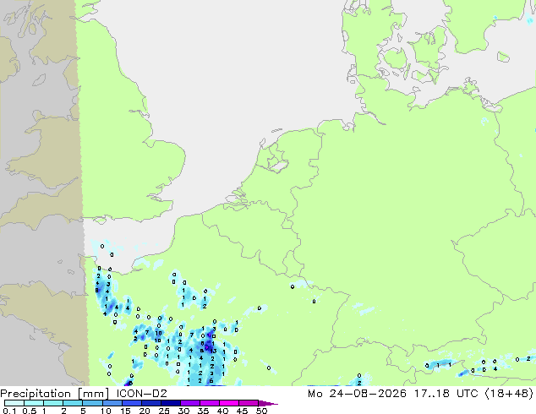Select the 30–35 mm violet legend swatch
536x414 pixels.
(189, 403)
